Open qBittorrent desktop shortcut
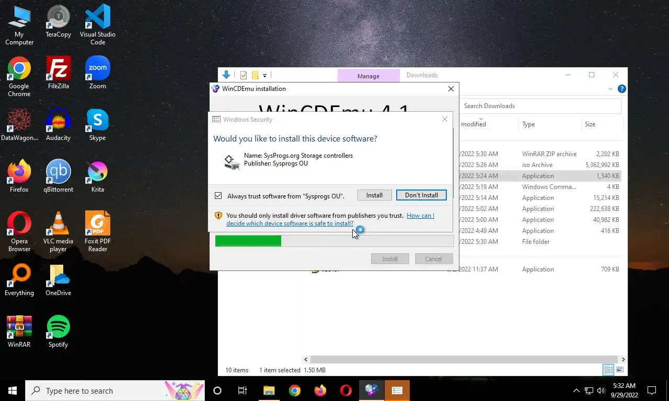Image resolution: width=669 pixels, height=401 pixels. pyautogui.click(x=58, y=176)
